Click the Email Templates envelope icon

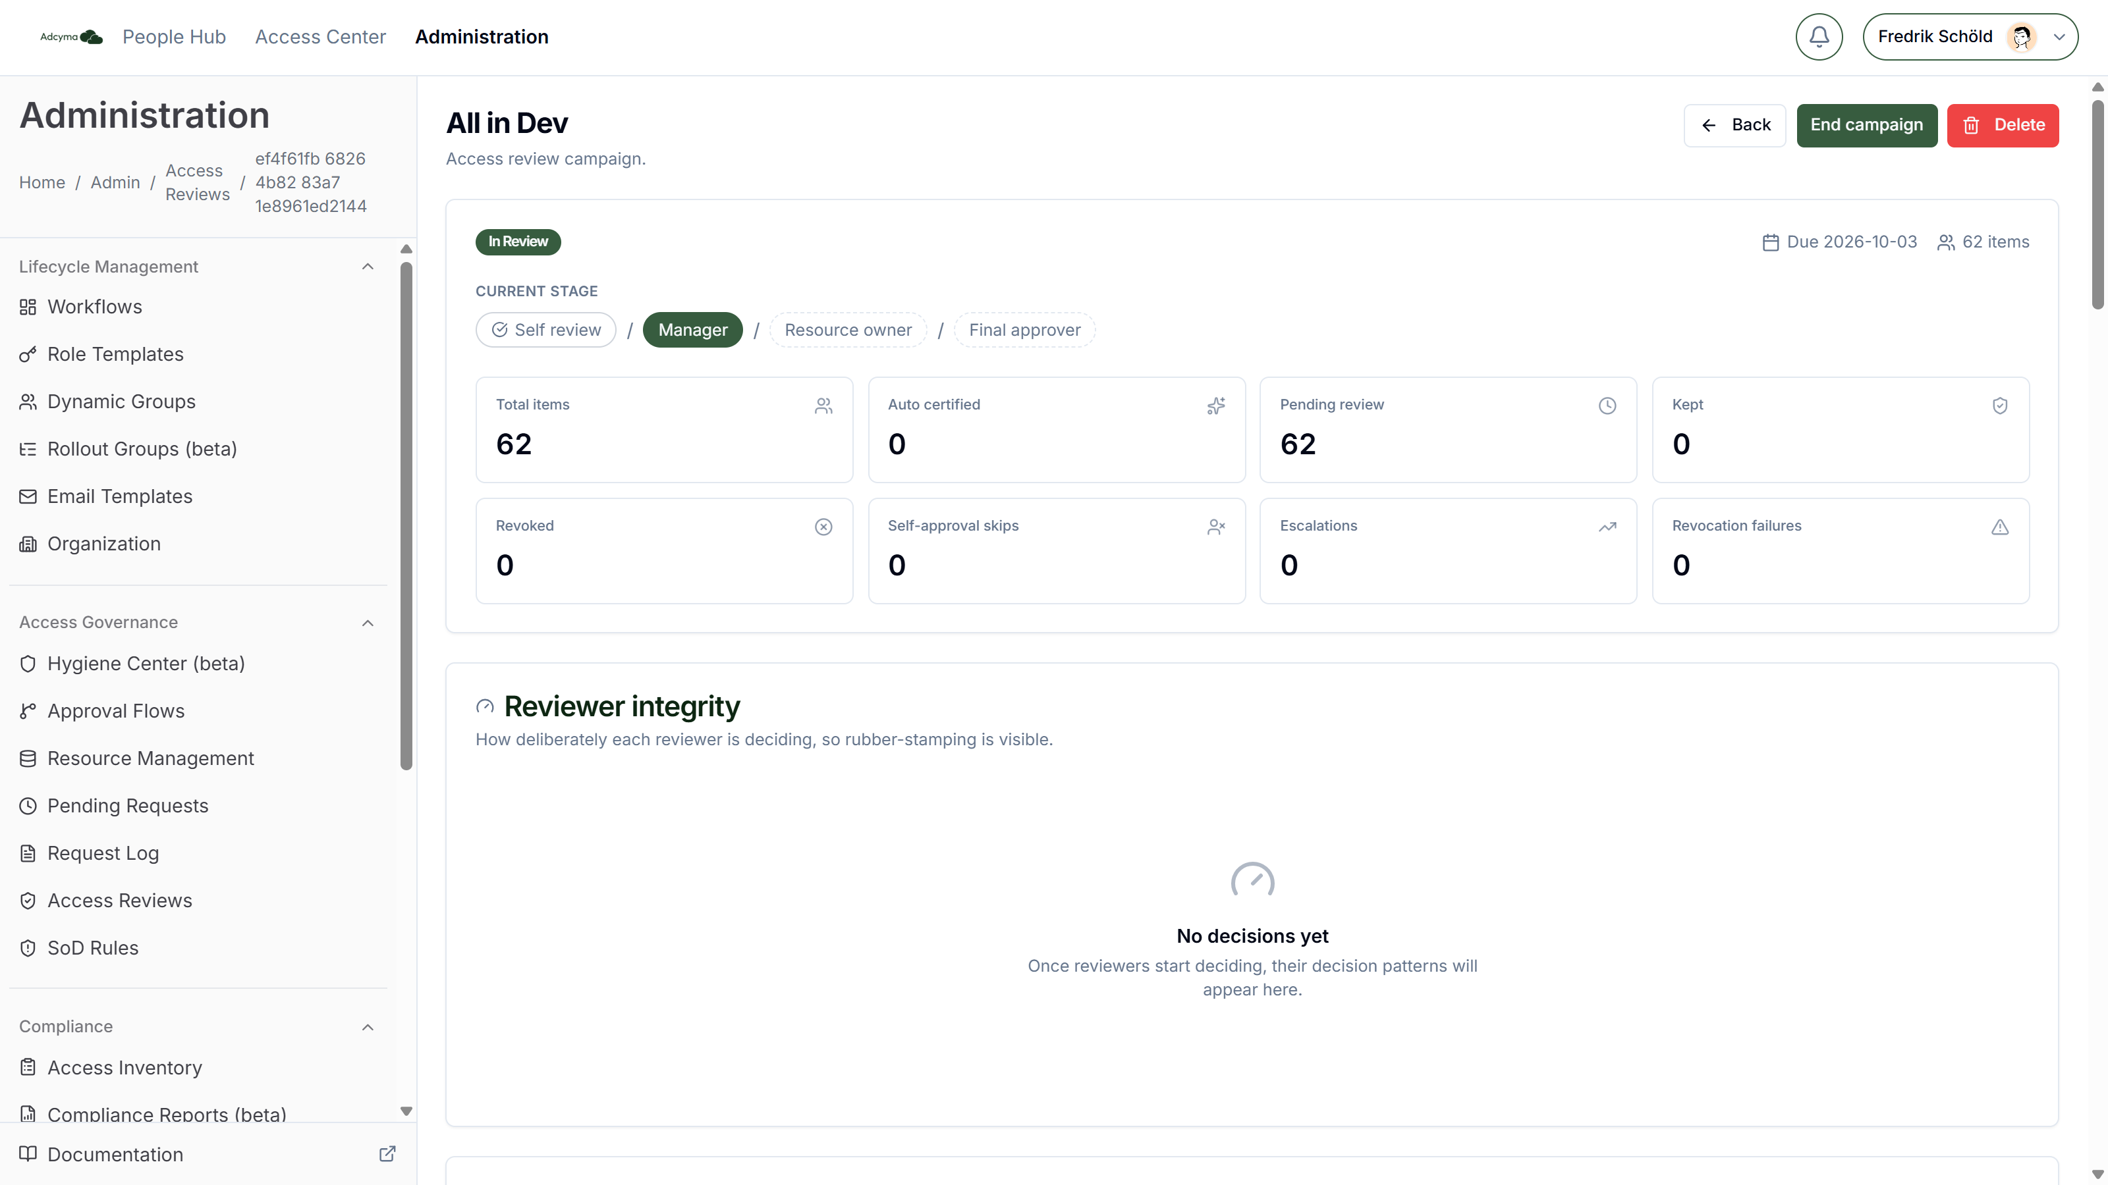click(x=28, y=496)
